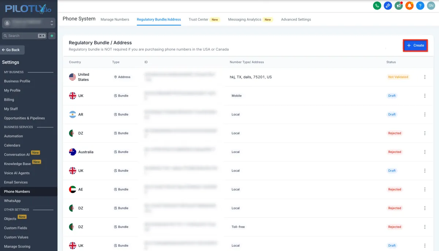Click Rejected badge in AE row
This screenshot has width=439, height=251.
point(395,189)
